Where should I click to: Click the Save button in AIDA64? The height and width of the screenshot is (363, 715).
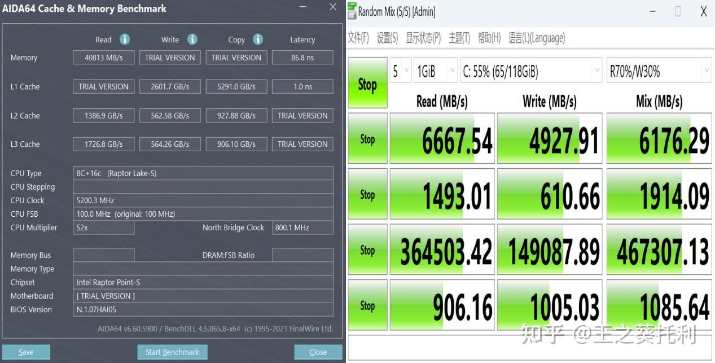pos(26,352)
